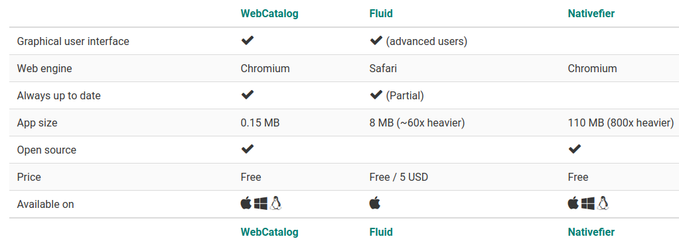Click WebCatalog's Always up to date checkmark

pyautogui.click(x=248, y=95)
